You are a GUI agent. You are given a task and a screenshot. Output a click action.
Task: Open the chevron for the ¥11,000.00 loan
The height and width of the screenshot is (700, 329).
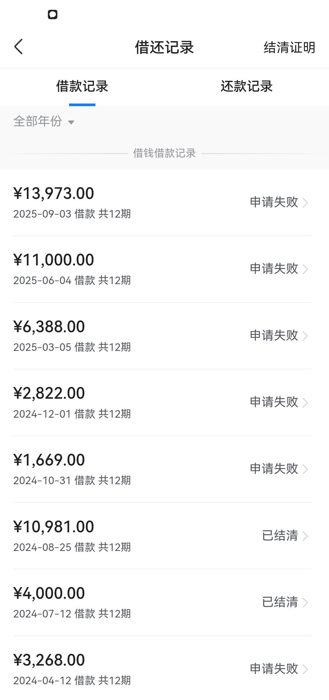click(305, 269)
